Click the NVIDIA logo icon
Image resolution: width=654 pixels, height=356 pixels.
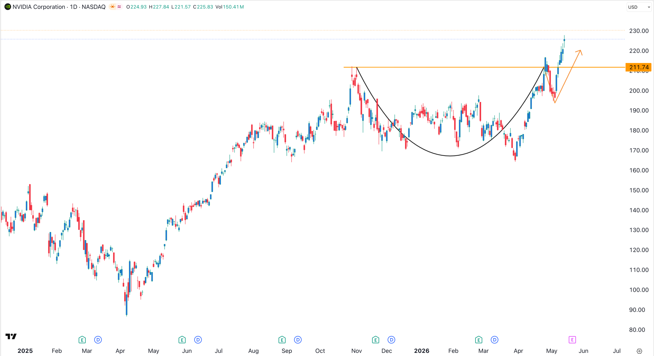[8, 7]
